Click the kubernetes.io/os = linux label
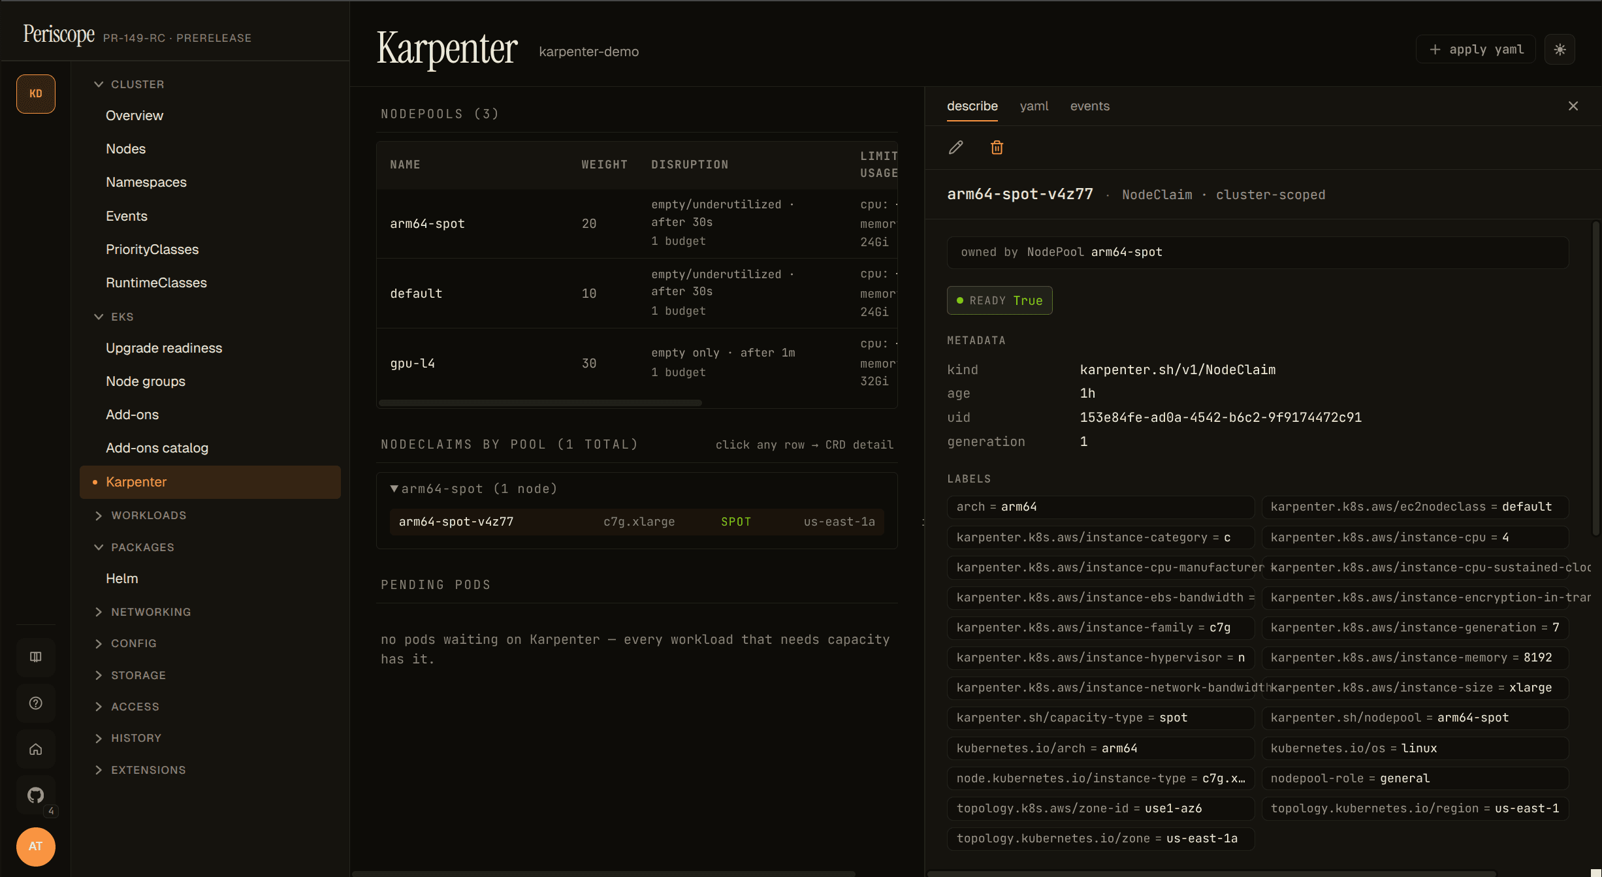 coord(1415,748)
